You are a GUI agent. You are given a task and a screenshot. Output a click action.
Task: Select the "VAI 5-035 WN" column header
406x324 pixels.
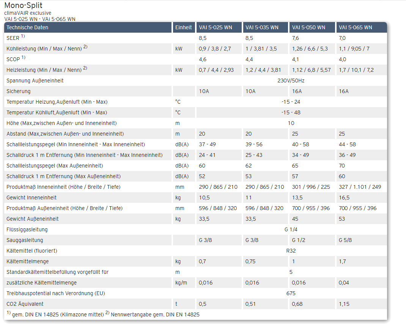(x=262, y=27)
